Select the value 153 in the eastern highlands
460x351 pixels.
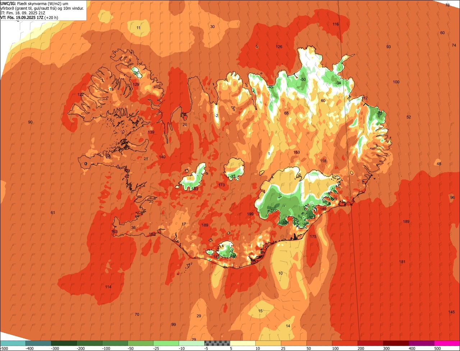[x=296, y=153]
